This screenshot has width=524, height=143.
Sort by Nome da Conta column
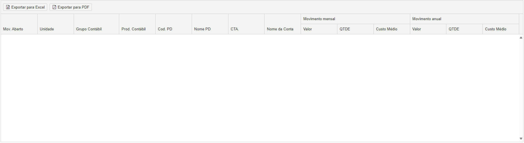[x=280, y=29]
